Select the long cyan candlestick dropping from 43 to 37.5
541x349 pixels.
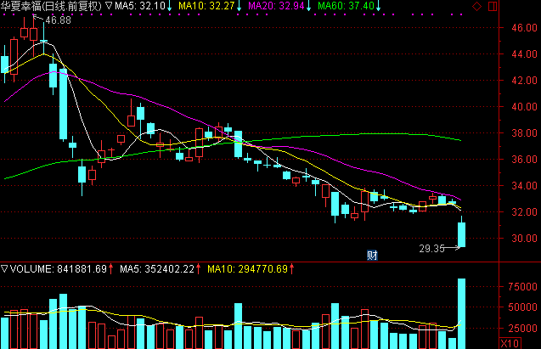tap(63, 104)
